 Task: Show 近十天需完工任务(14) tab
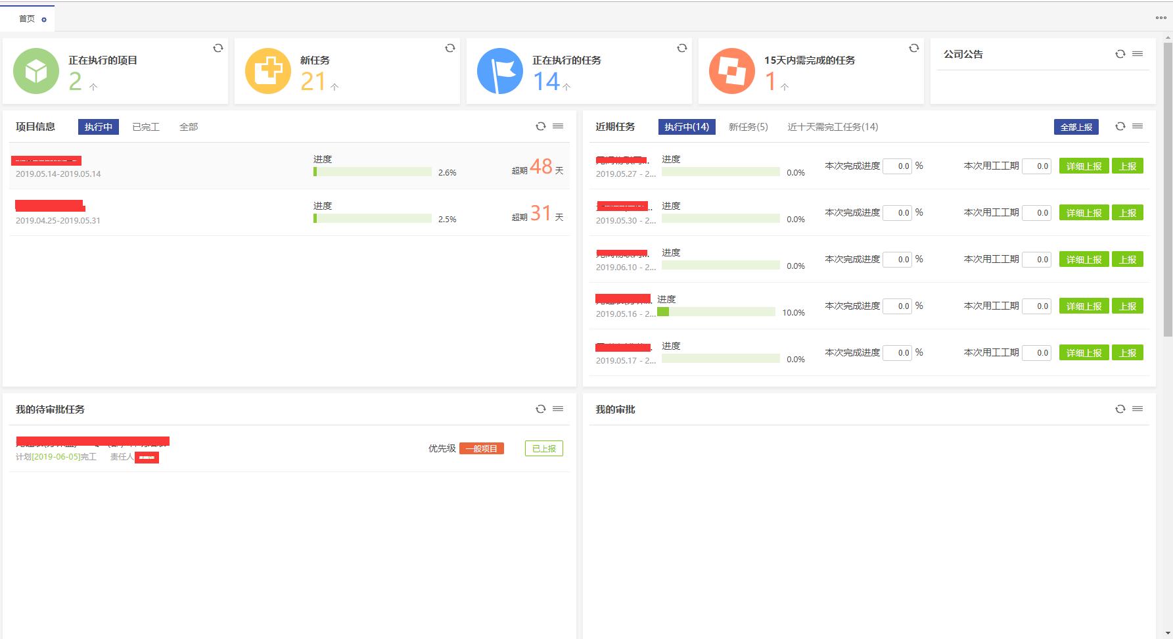point(833,127)
